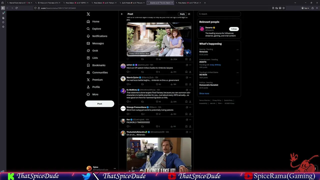Open Grok explain on the ashen reply

pyautogui.click(x=187, y=65)
